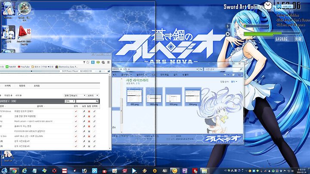
Task: Open the folder Explorer window on taskbar
Action: (204, 171)
